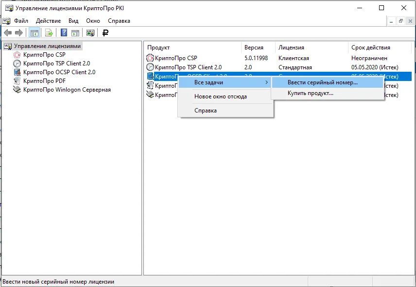Viewport: 416px width, 287px height.
Task: Click the selected OCSP row icon in list
Action: point(150,77)
